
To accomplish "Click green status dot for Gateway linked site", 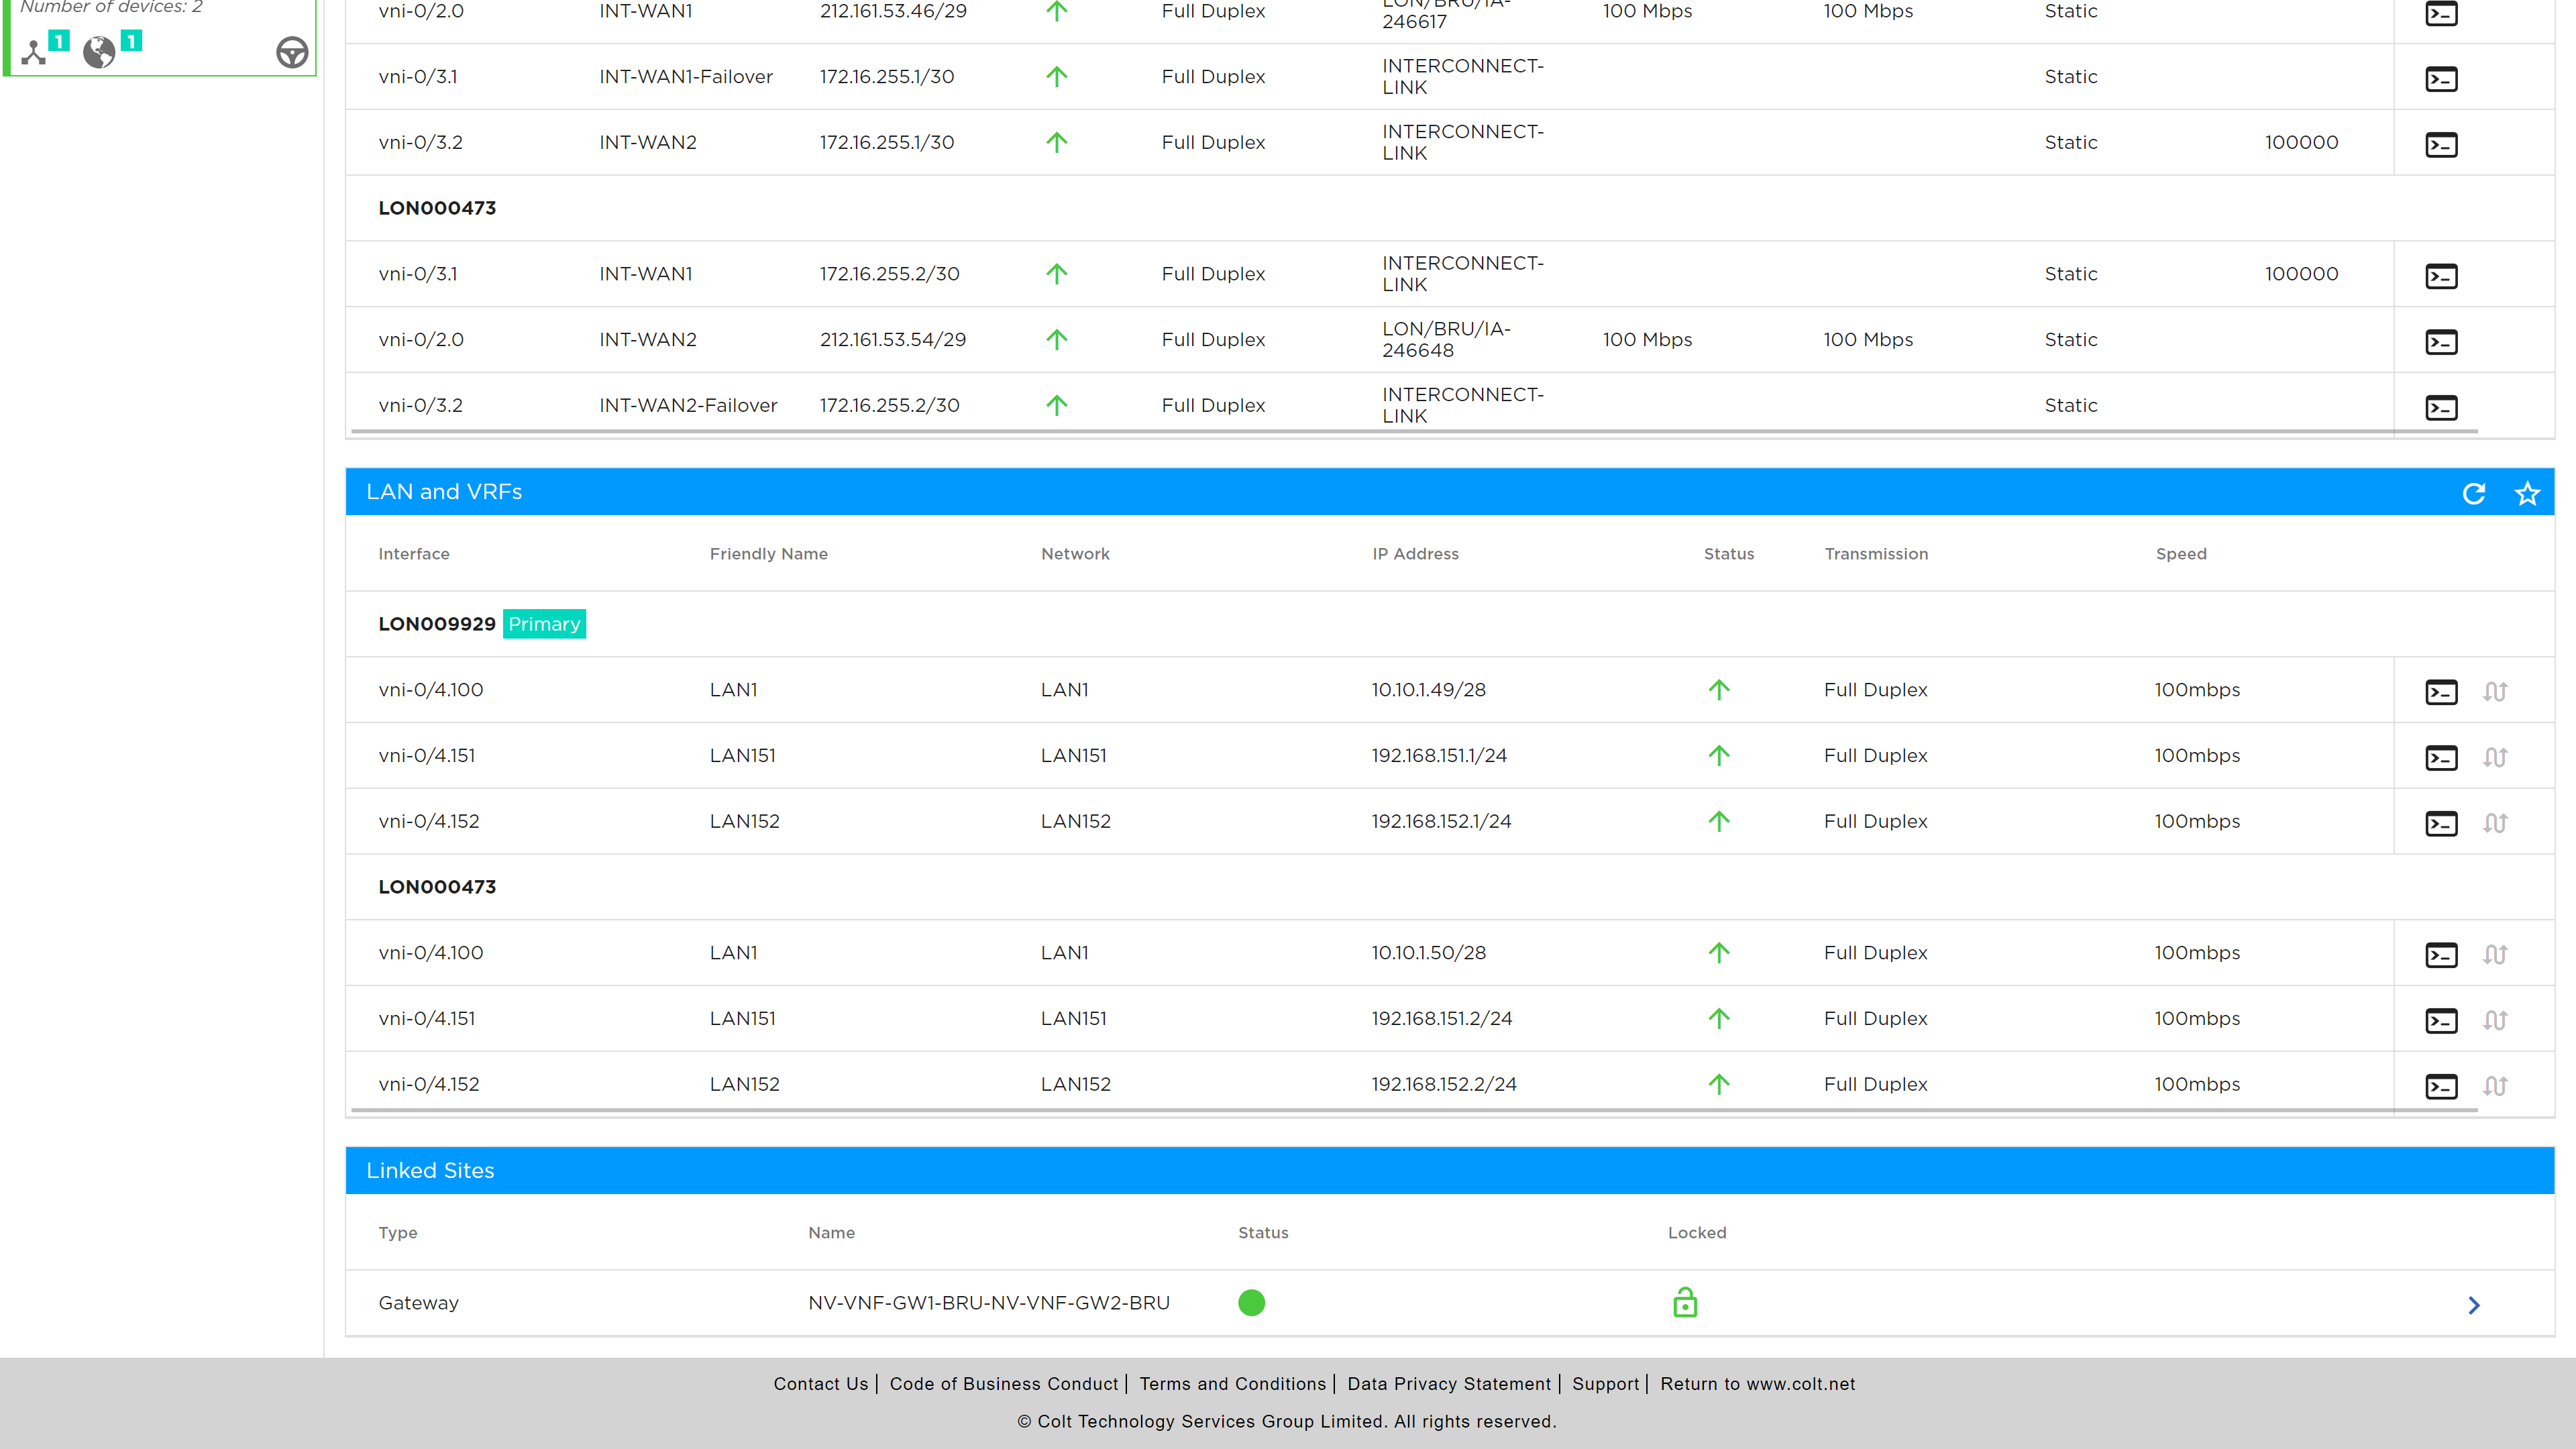I will coord(1251,1303).
